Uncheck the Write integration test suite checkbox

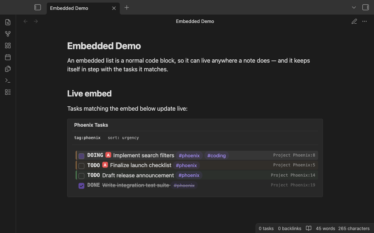[x=81, y=186]
